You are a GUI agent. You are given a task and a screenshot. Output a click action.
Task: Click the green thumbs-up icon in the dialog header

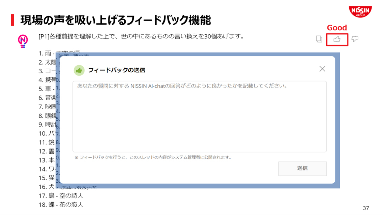pyautogui.click(x=79, y=70)
